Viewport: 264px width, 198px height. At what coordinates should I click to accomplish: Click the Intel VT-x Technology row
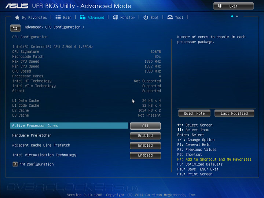click(x=87, y=86)
